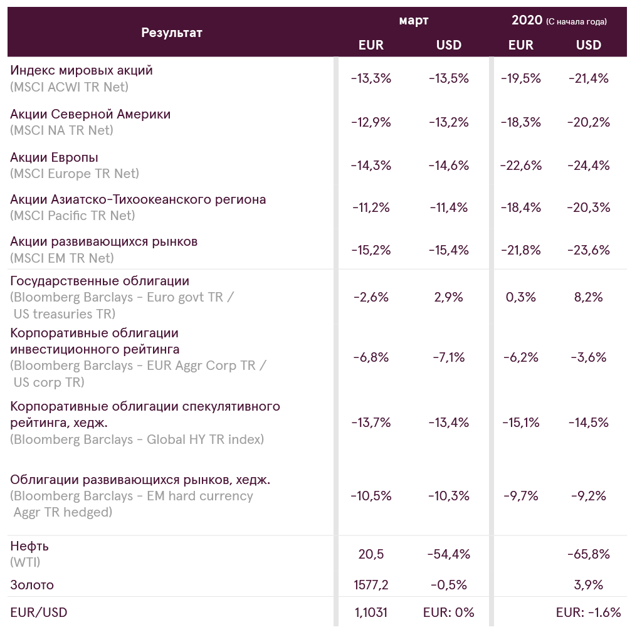This screenshot has height=642, width=642.
Task: Click the value '-22,6%' Europe year-to-date
Action: 521,166
